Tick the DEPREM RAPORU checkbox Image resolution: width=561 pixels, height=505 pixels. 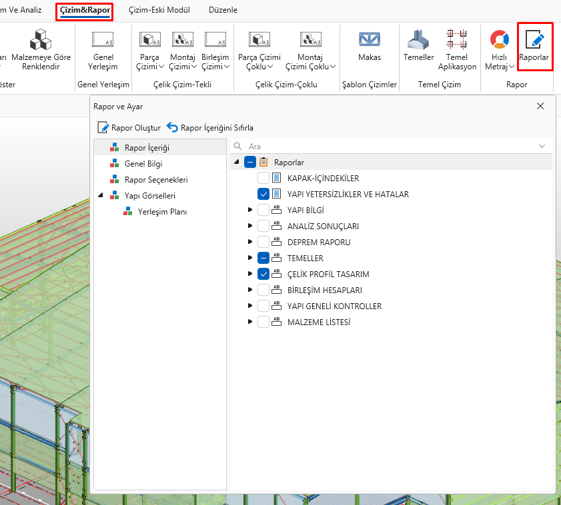point(263,242)
